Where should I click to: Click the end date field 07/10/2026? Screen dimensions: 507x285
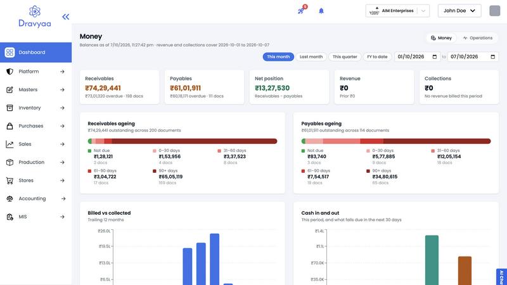pyautogui.click(x=473, y=57)
